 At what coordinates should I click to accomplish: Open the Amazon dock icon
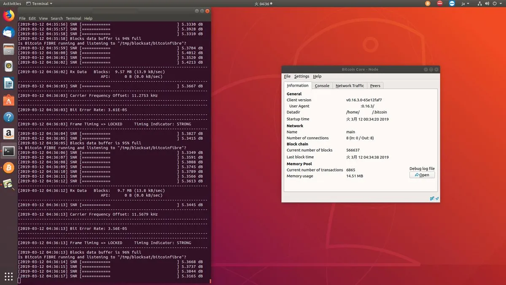tap(8, 134)
